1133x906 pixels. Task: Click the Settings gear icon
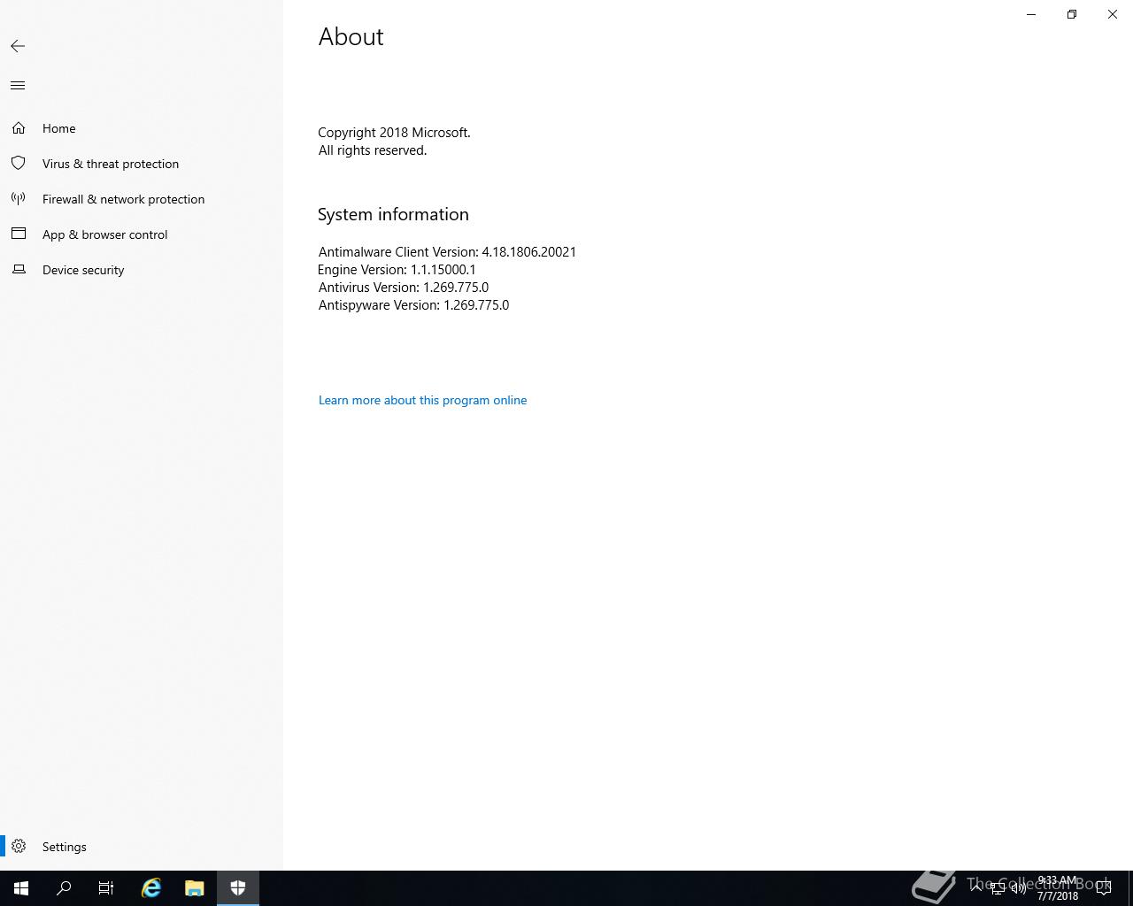(x=19, y=847)
